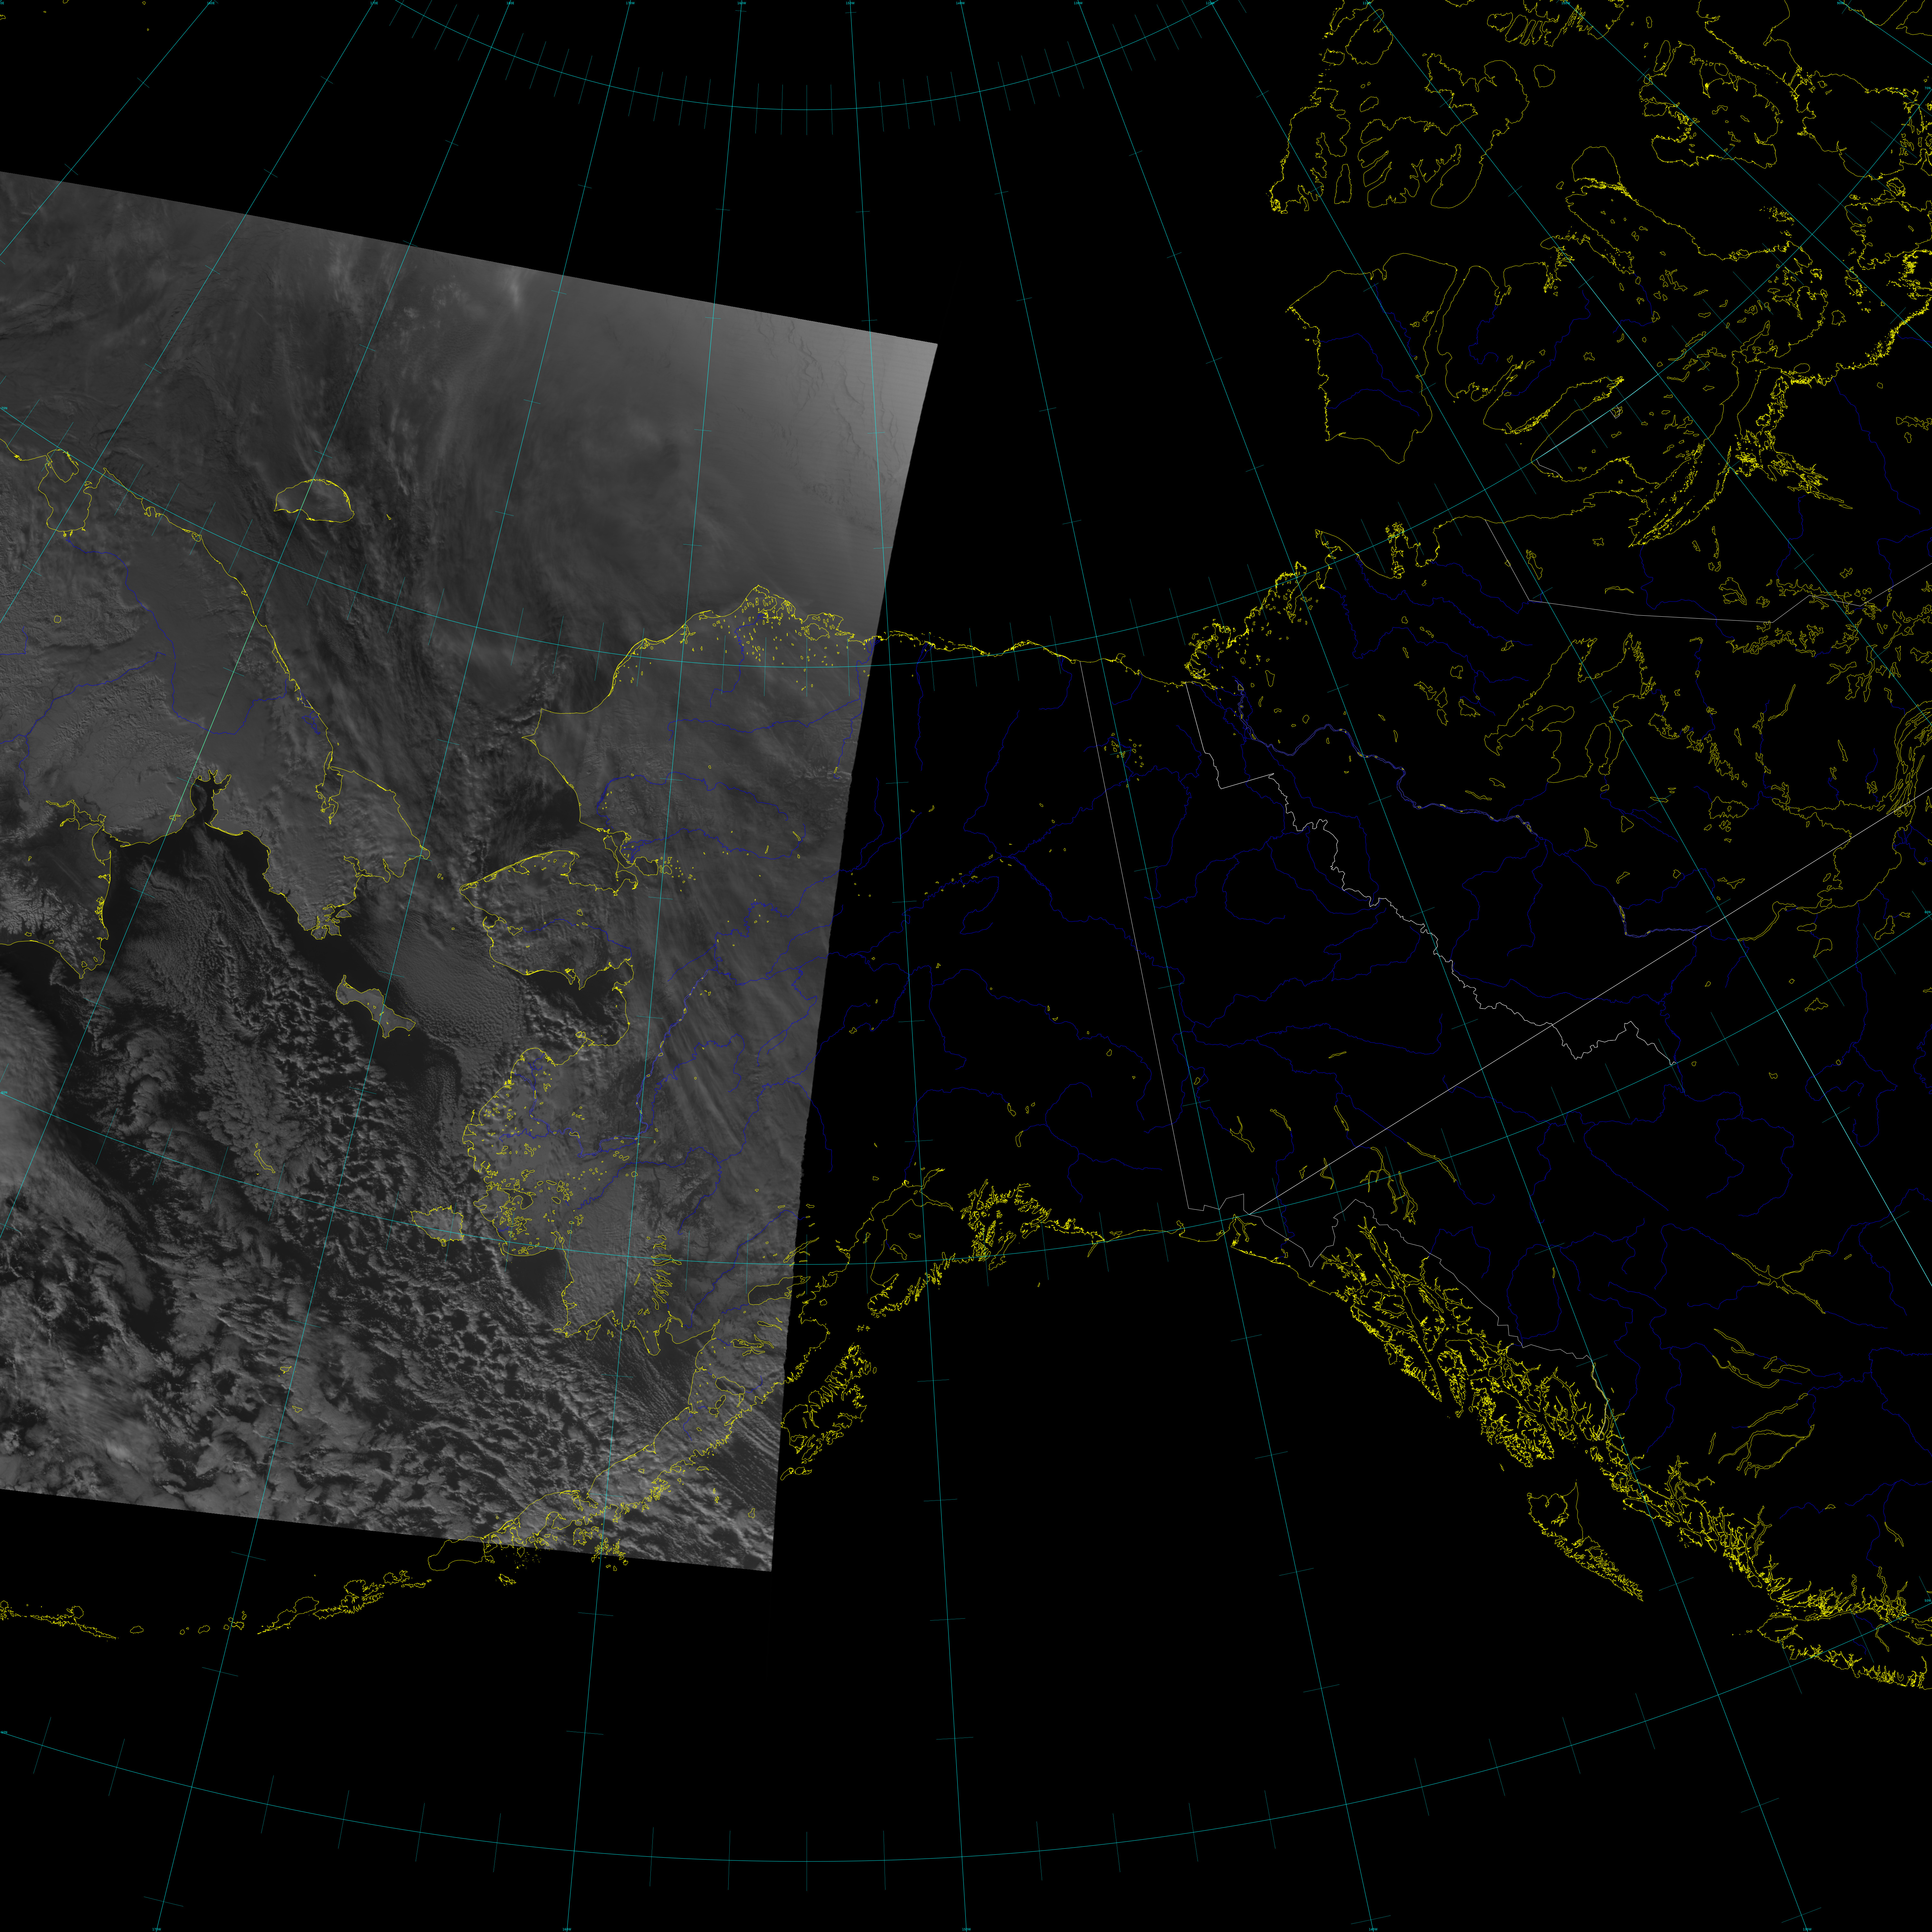Click the 180E longitude label
Viewport: 1932px width, 1932px height.
[x=510, y=3]
